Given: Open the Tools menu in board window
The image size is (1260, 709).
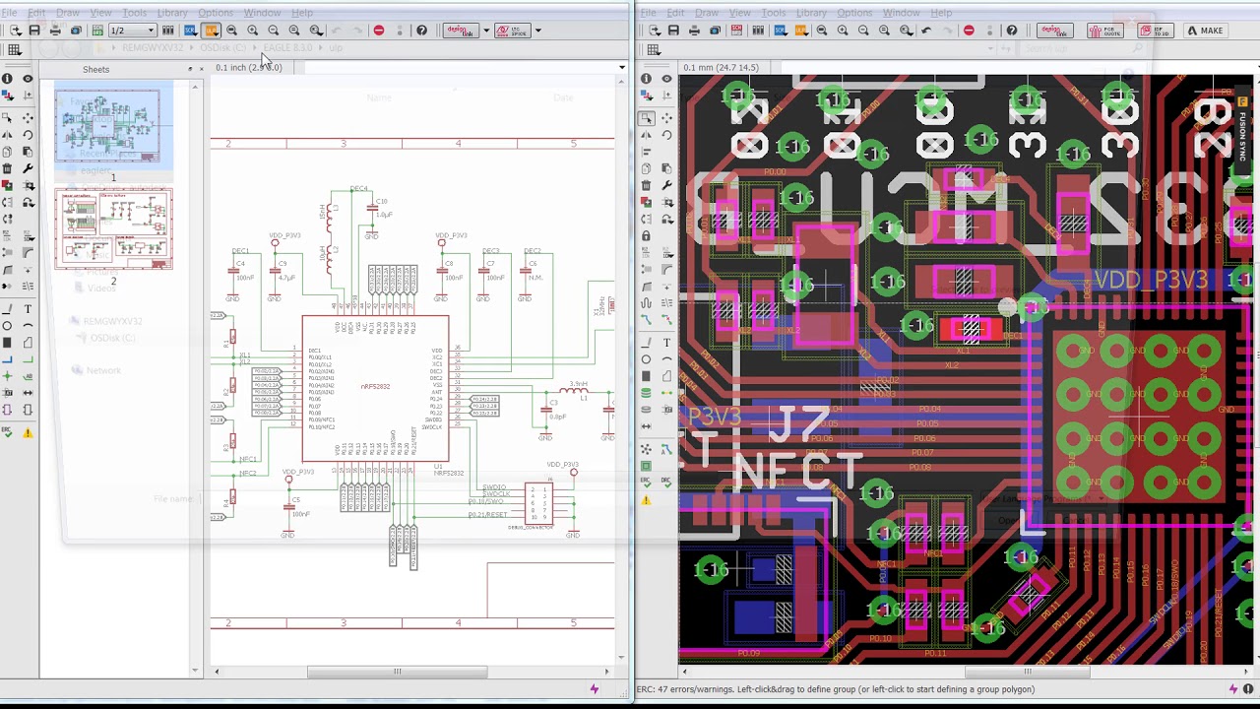Looking at the screenshot, I should pos(773,13).
